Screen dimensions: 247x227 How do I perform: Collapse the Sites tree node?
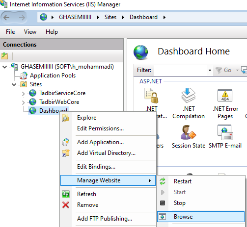pyautogui.click(x=14, y=84)
